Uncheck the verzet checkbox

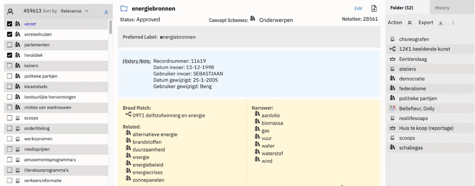tap(10, 24)
